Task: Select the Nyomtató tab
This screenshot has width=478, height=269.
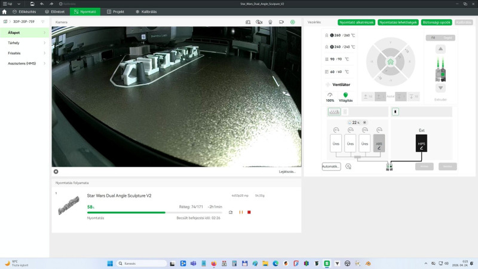Action: 85,11
